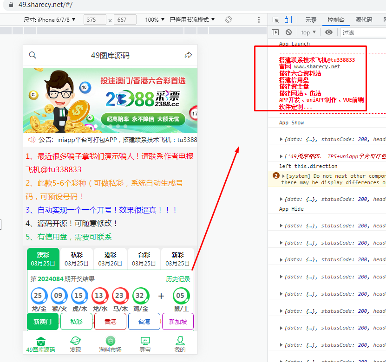
Task: Open the 发现 discover tab
Action: pyautogui.click(x=75, y=344)
